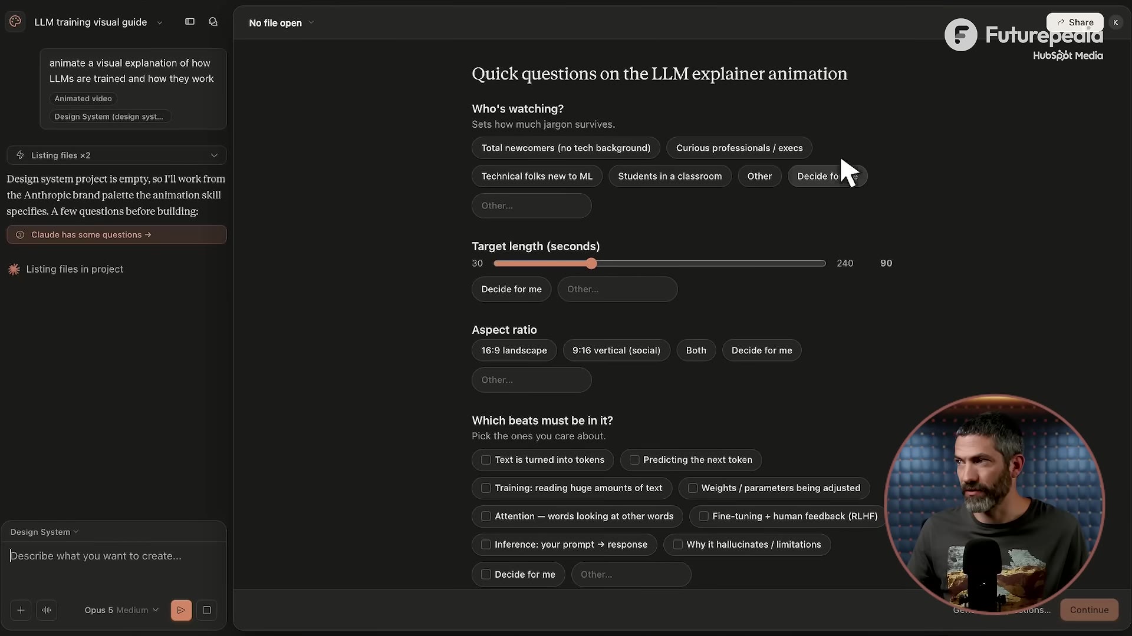Image resolution: width=1132 pixels, height=636 pixels.
Task: Select Technical folks new to ML
Action: tap(537, 176)
